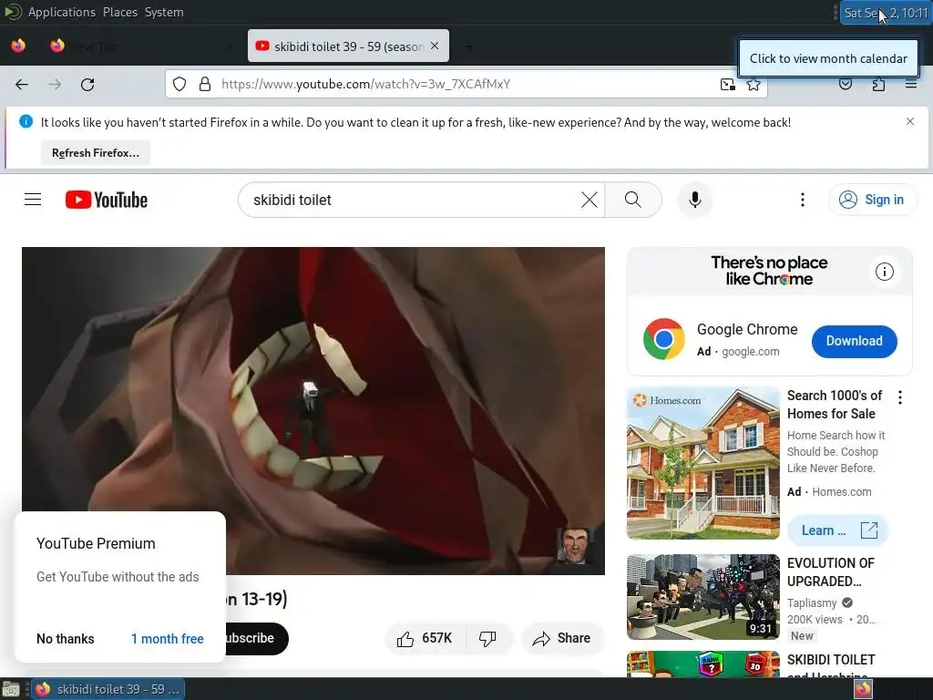Close the Firefox refresh notification bar
Viewport: 933px width, 700px height.
click(910, 121)
